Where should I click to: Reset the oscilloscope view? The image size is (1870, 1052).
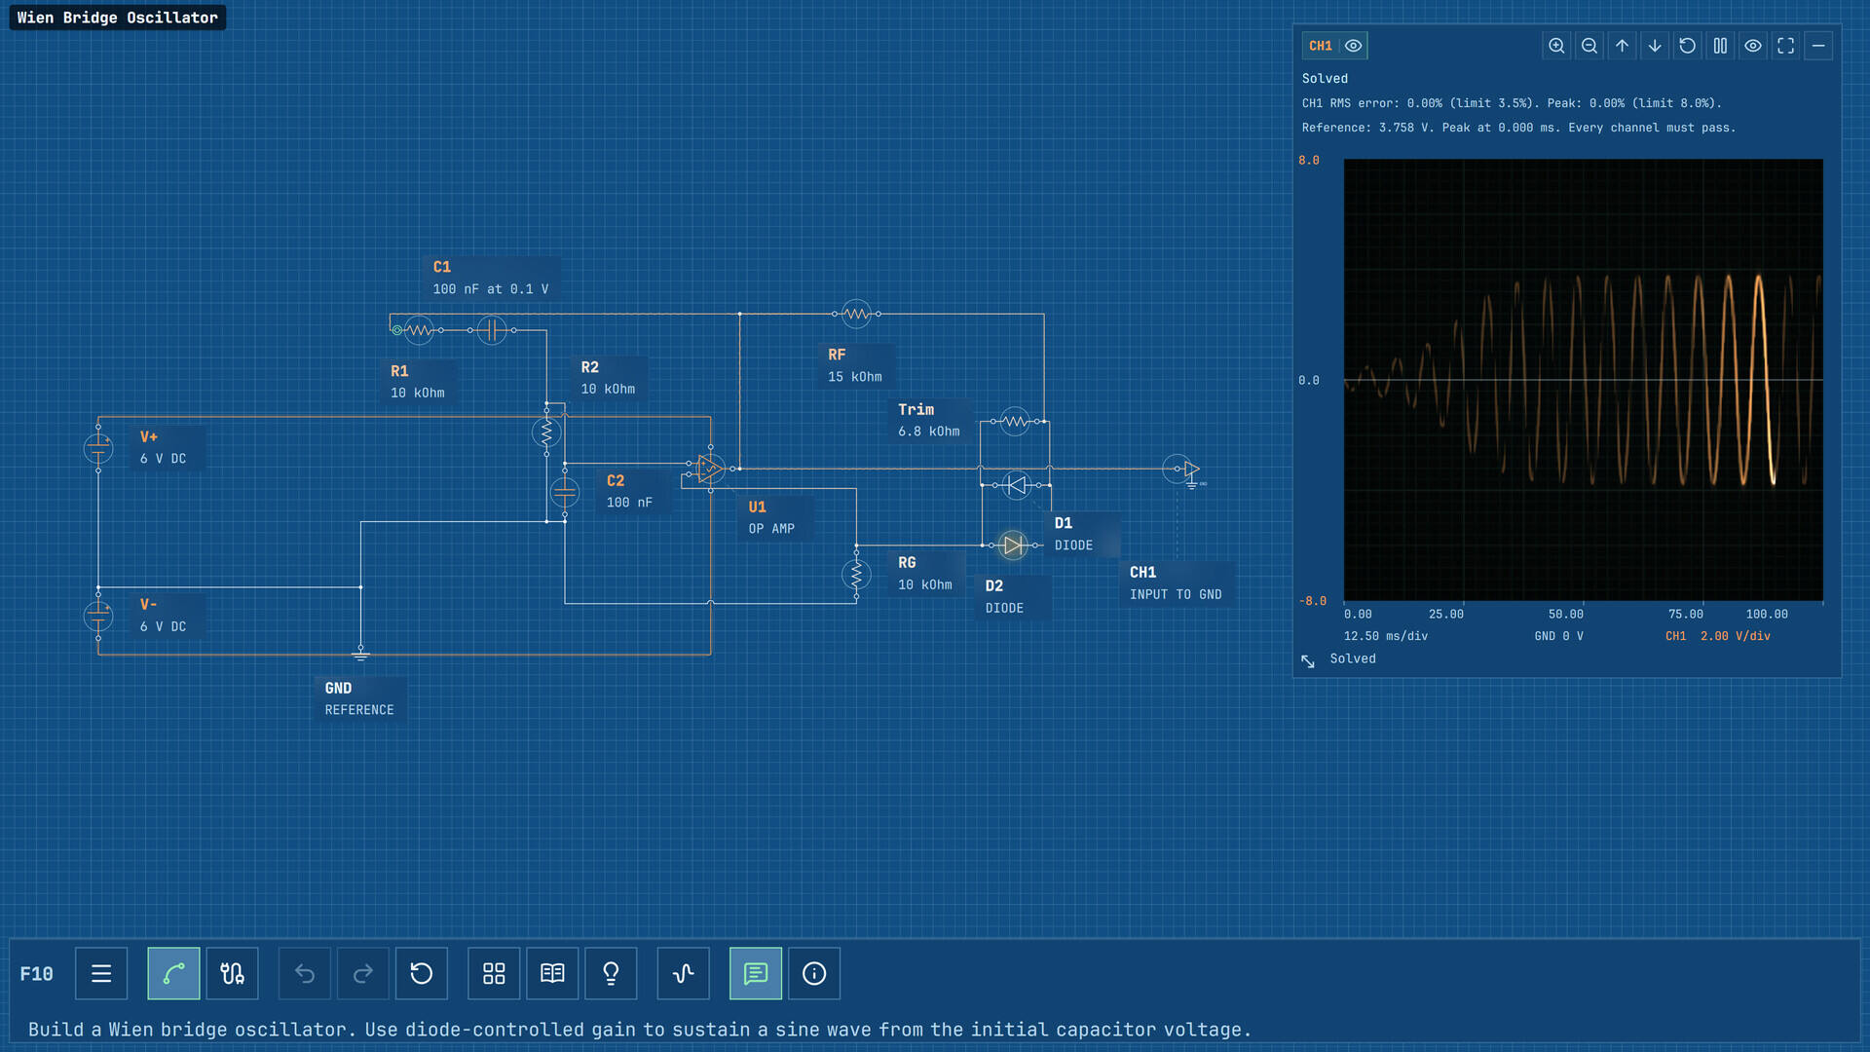(1688, 46)
